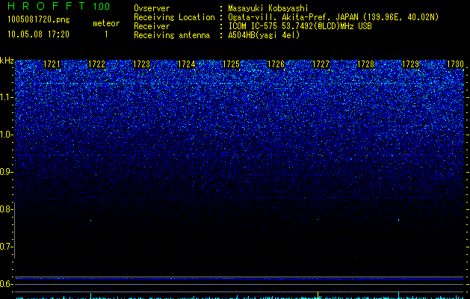Screen dimensions: 470x299
Task: Click the 1725 time marker
Action: (x=231, y=64)
